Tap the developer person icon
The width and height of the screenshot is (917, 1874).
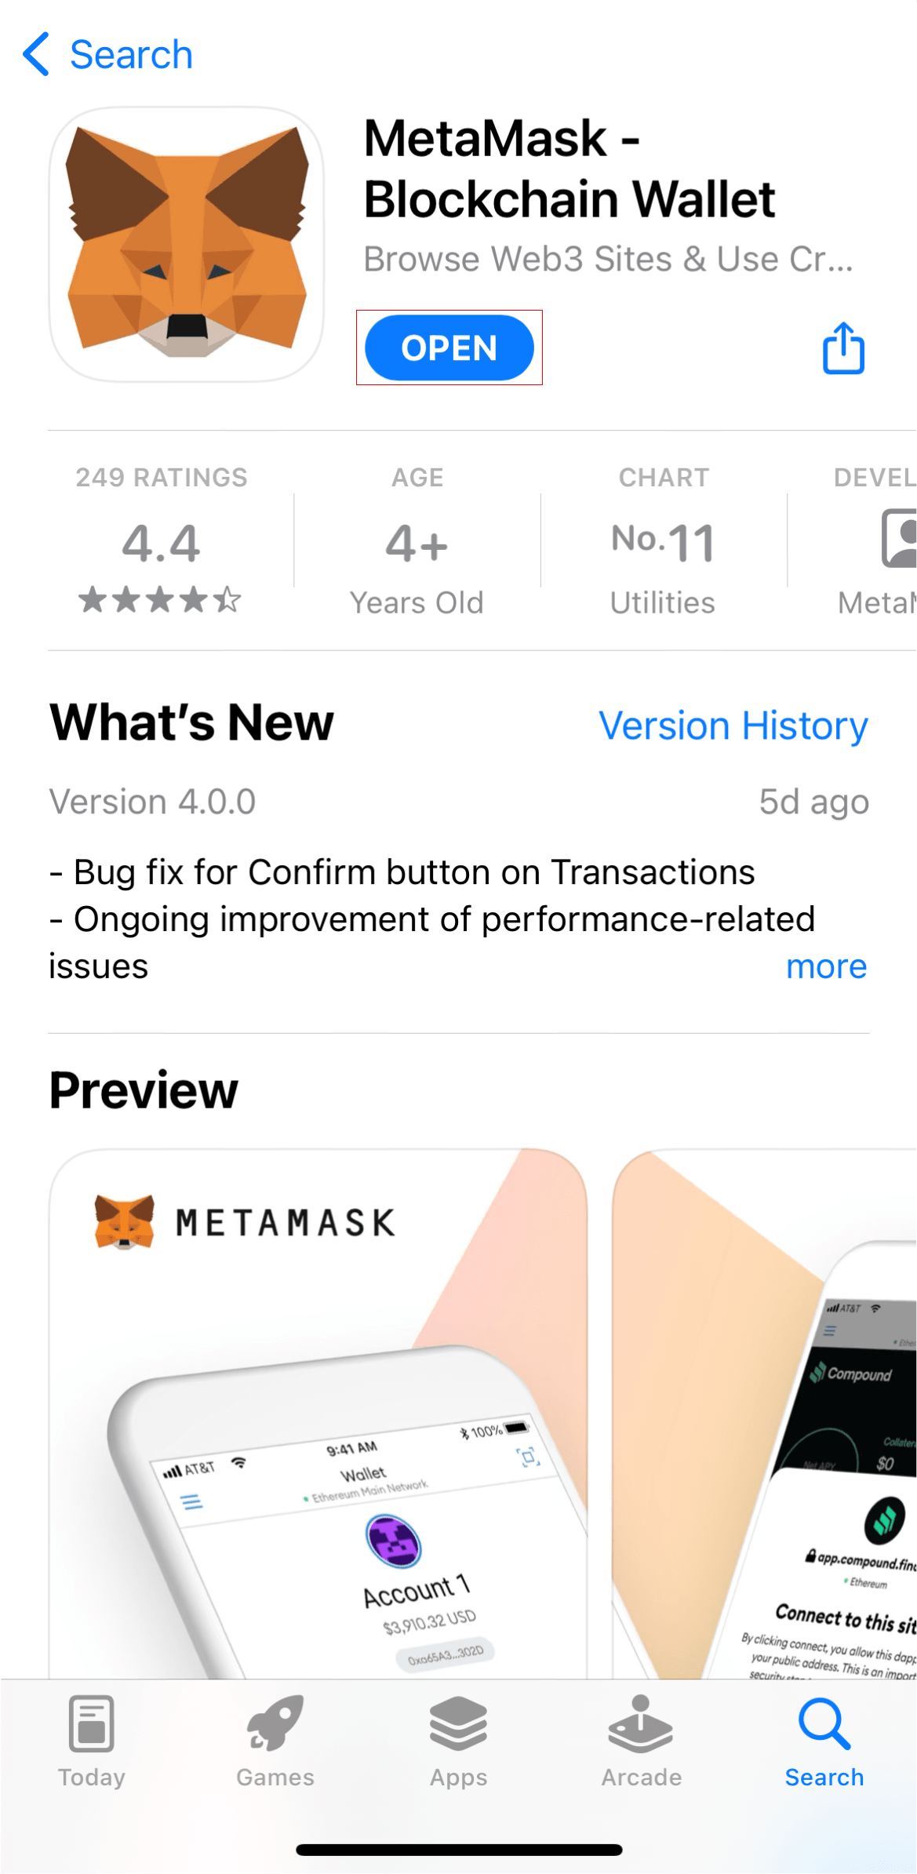tap(899, 538)
